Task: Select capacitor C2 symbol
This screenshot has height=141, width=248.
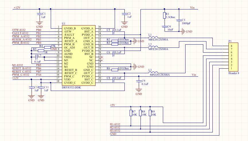Action: [124, 14]
